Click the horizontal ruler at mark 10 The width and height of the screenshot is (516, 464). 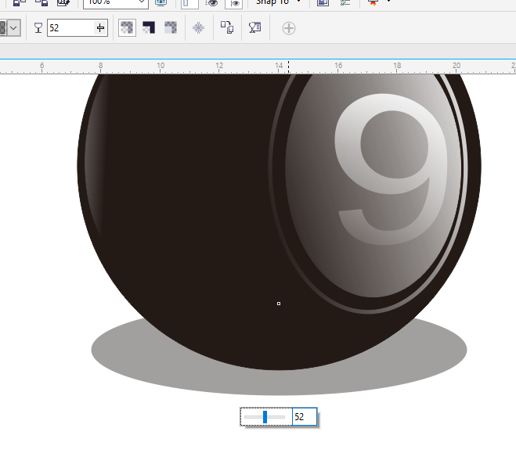click(x=161, y=67)
